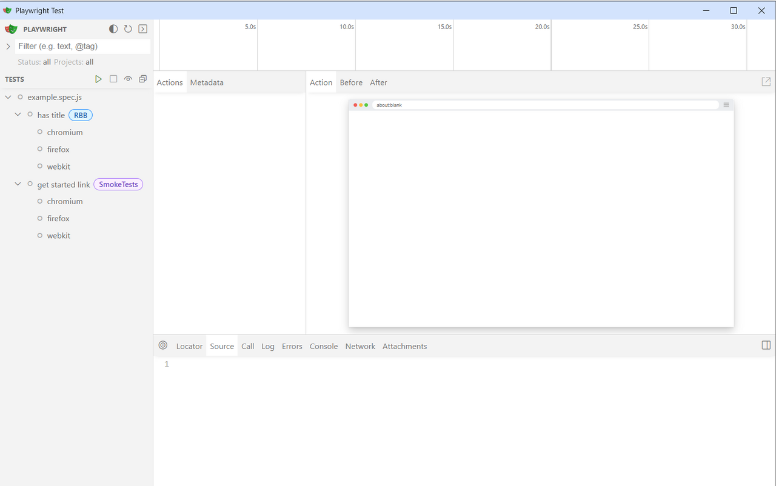
Task: Expand the filter options chevron
Action: click(x=8, y=46)
